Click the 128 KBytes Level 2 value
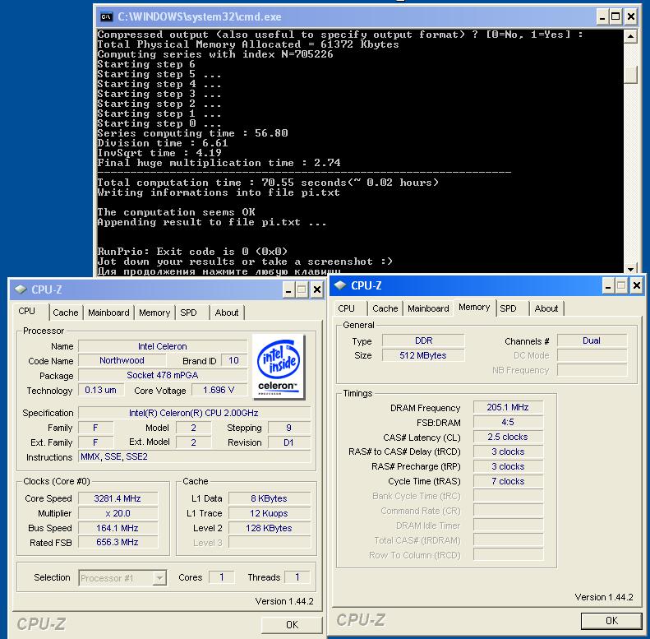Screen dimensions: 650x639 point(270,528)
